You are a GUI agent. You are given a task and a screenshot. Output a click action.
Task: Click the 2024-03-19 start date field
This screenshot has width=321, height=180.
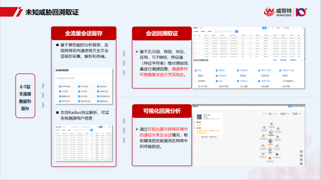click(x=265, y=114)
